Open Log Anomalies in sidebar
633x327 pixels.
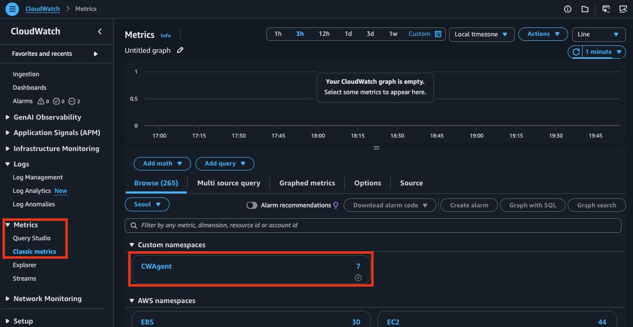pos(34,204)
